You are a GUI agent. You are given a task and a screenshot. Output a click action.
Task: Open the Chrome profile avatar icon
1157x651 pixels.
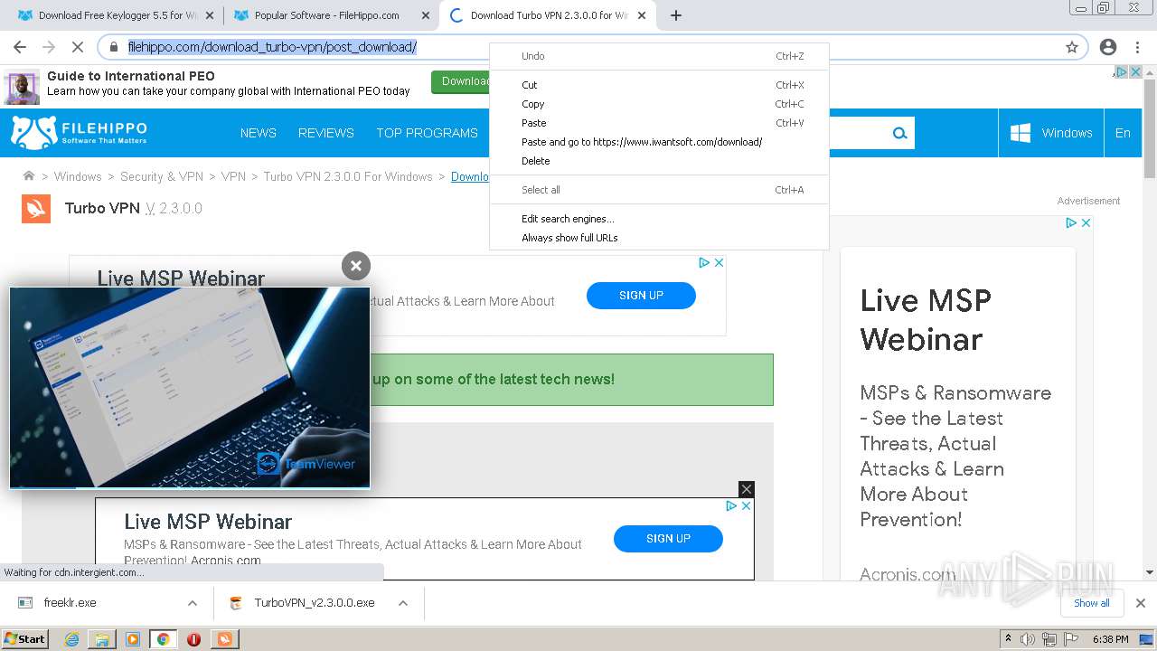click(1108, 47)
